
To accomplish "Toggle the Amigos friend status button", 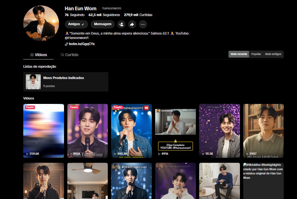I will click(76, 24).
